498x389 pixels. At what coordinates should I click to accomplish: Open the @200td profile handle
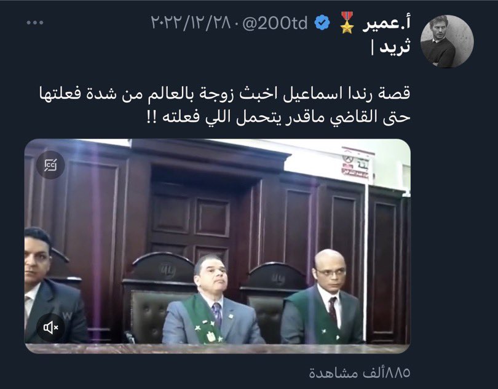click(x=275, y=23)
